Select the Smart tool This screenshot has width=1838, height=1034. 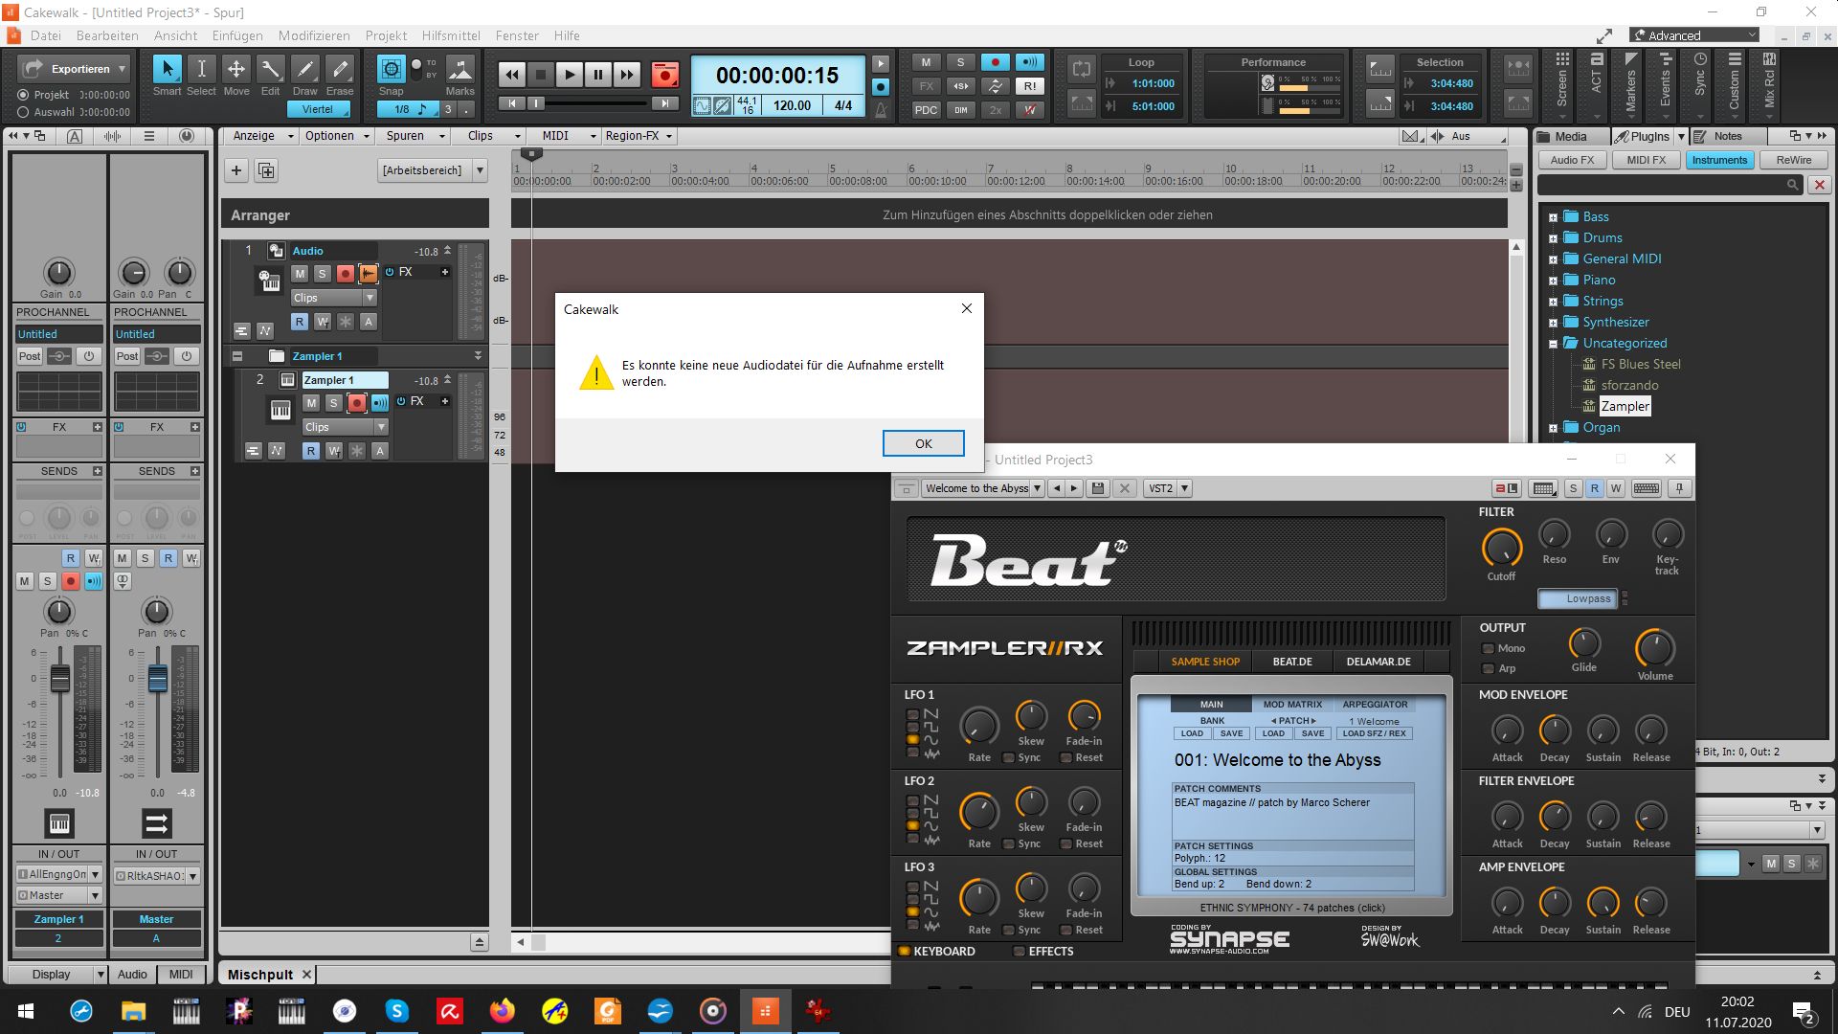point(167,69)
